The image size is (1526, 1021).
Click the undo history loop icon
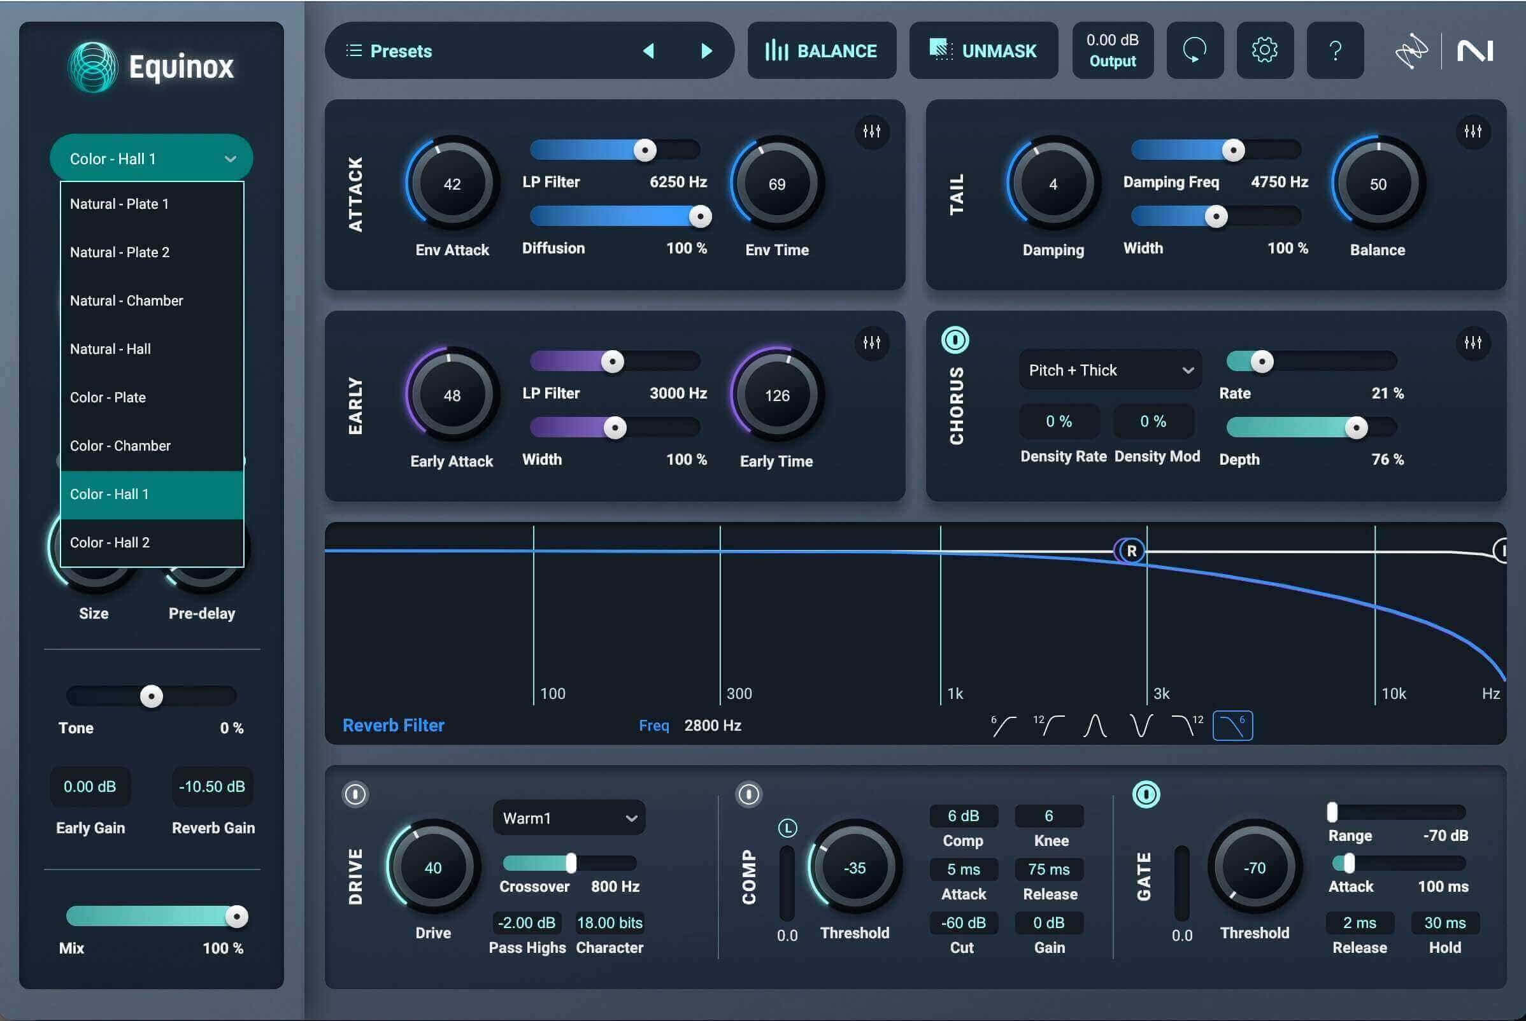click(x=1194, y=50)
